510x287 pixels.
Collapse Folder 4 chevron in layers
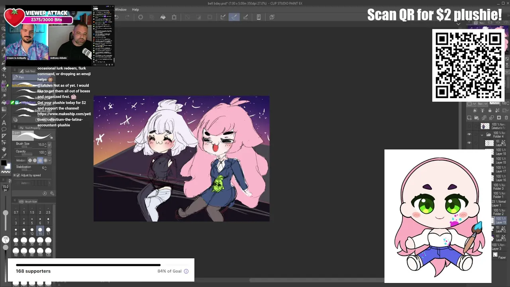(482, 135)
